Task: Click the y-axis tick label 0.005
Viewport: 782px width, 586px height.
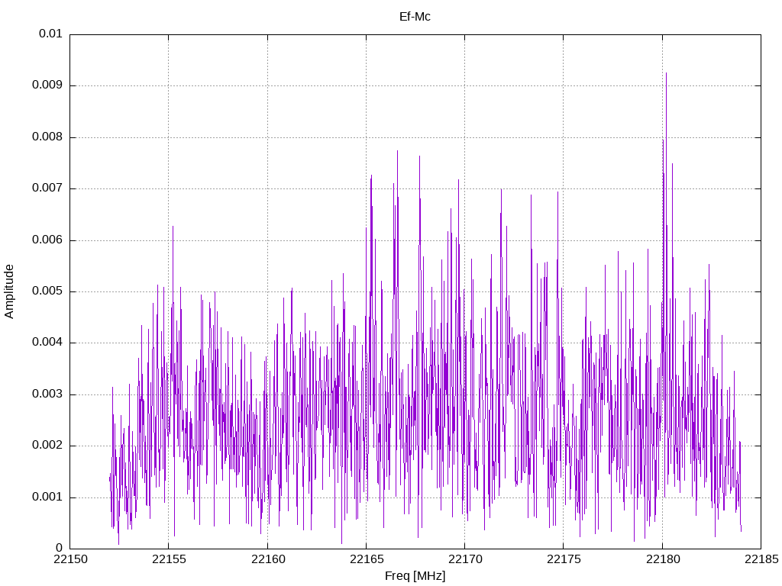Action: 47,291
